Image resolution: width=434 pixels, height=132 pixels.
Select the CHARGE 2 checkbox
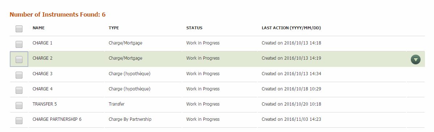tap(19, 59)
